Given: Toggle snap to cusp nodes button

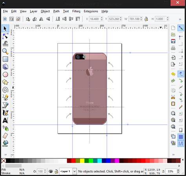Looking at the screenshot, I should [x=181, y=94].
